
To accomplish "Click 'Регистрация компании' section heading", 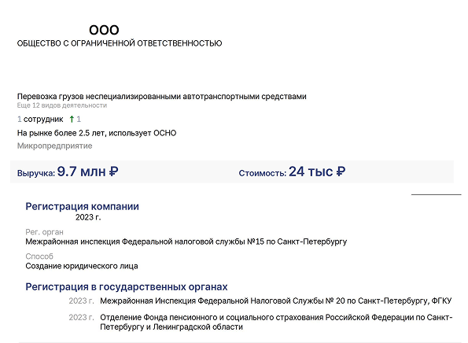I will coord(82,207).
